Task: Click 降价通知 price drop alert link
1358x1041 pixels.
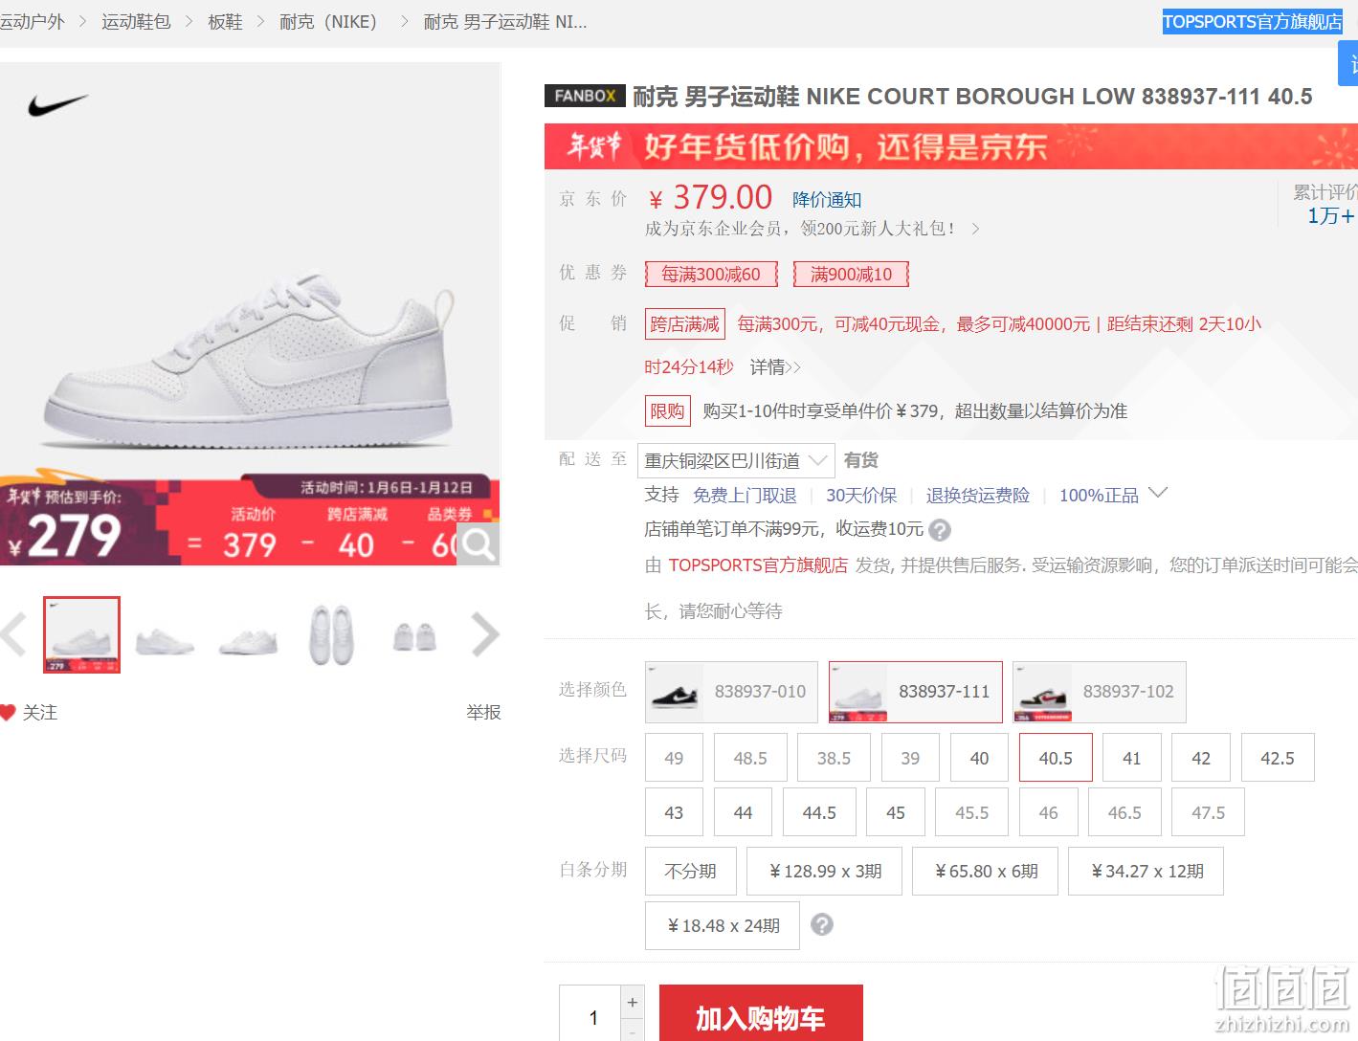Action: coord(827,200)
